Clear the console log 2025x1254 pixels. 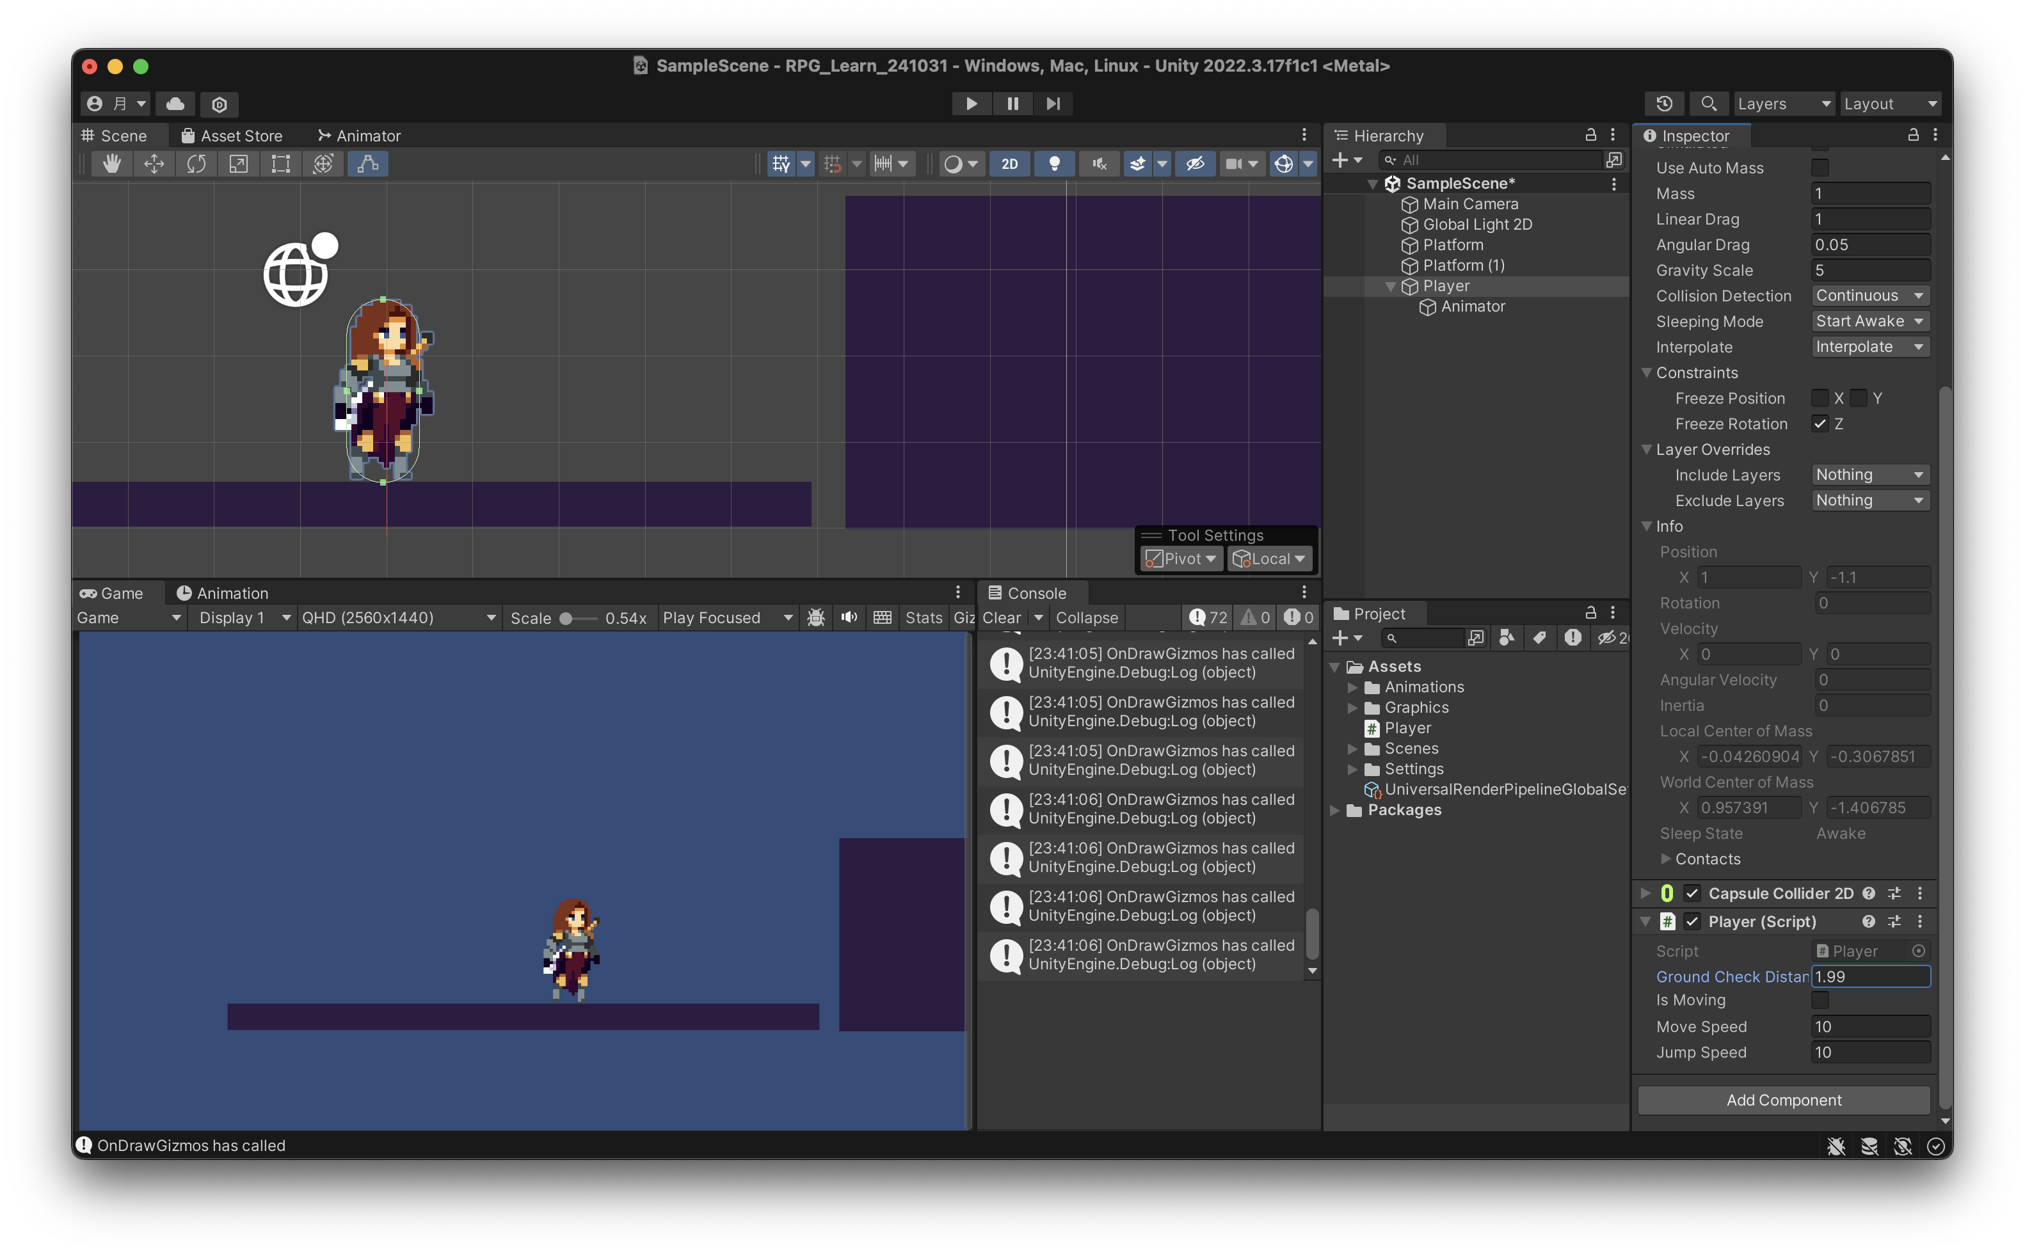click(1002, 617)
